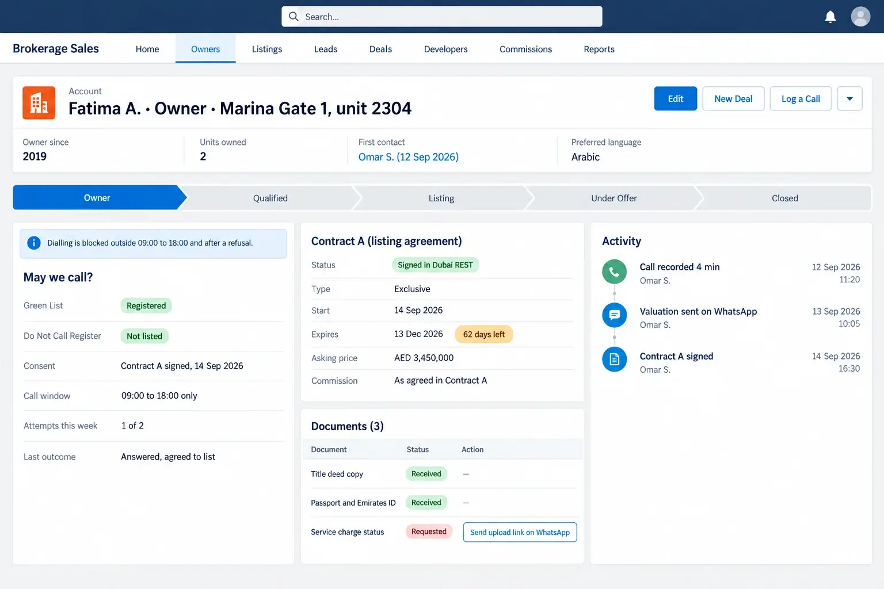Go to the Home tab
Image resolution: width=884 pixels, height=589 pixels.
click(147, 49)
